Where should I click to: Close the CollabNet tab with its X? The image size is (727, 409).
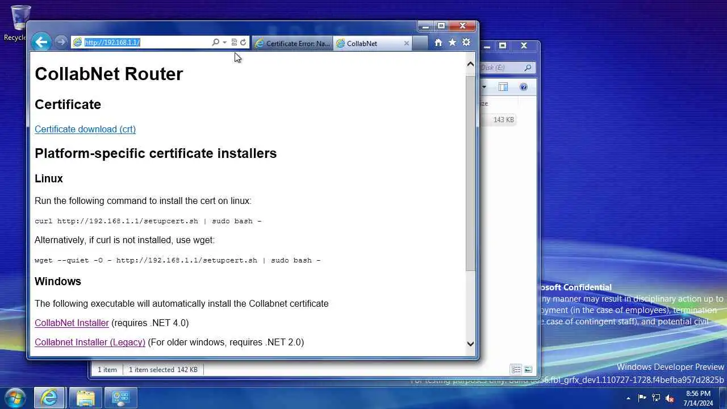[407, 43]
